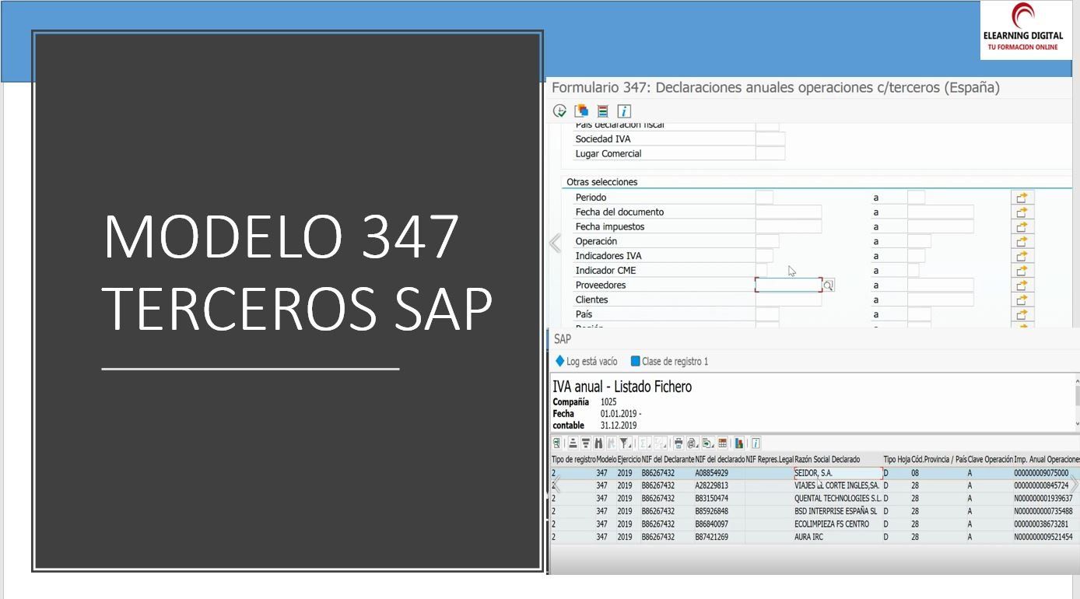Click the Proveedores to-value input field
Screen dimensions: 1080x599
[941, 285]
